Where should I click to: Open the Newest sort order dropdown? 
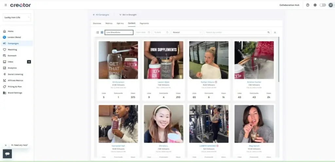click(x=187, y=32)
